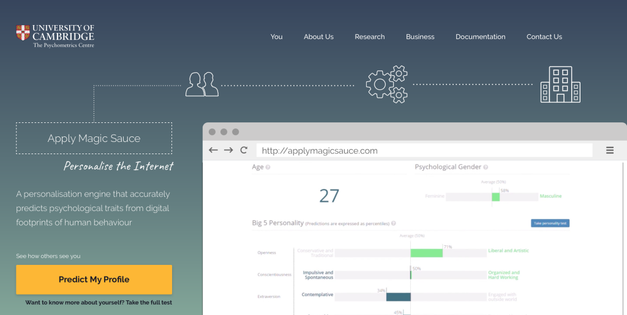The width and height of the screenshot is (627, 315).
Task: Click the applymagicsauce.com address bar
Action: click(x=424, y=150)
